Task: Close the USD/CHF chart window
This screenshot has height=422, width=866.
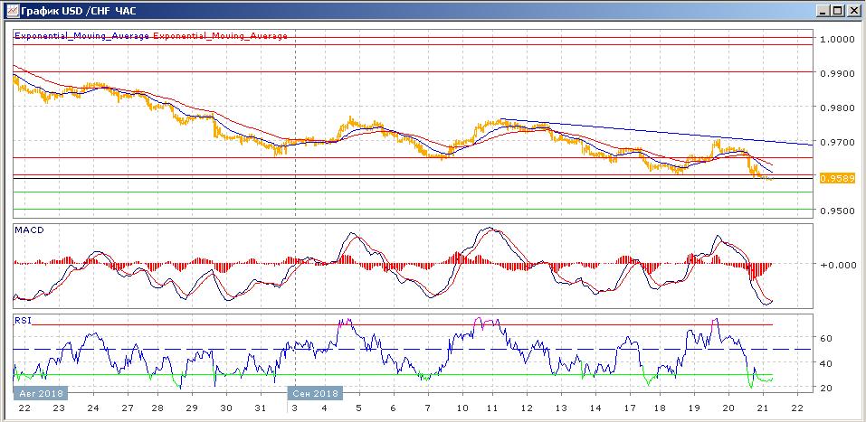Action: pyautogui.click(x=853, y=10)
